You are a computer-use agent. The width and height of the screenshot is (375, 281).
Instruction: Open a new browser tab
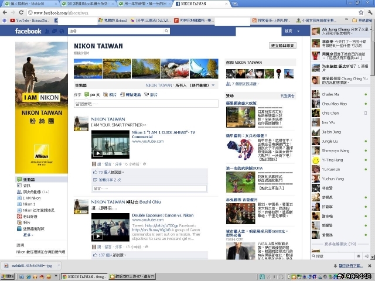(x=235, y=4)
